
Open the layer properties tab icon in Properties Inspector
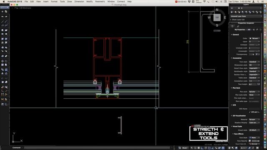pyautogui.click(x=238, y=26)
